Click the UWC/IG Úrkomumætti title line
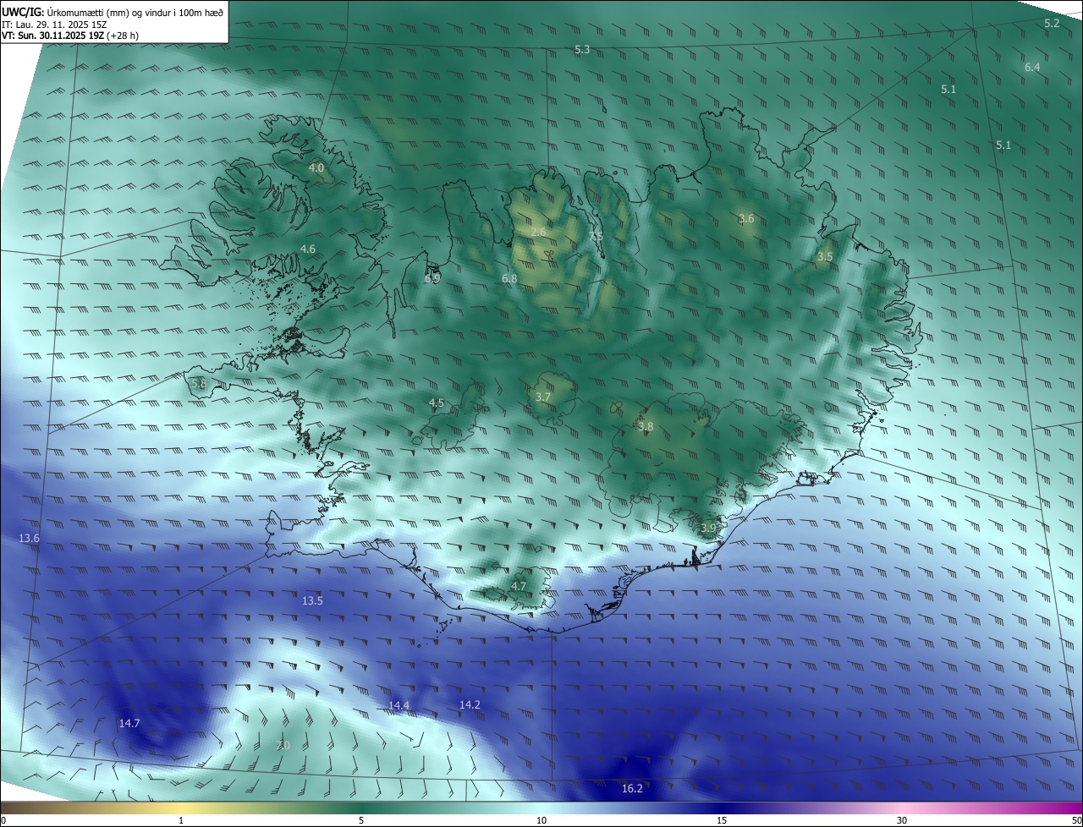Viewport: 1083px width, 827px height. [x=112, y=11]
